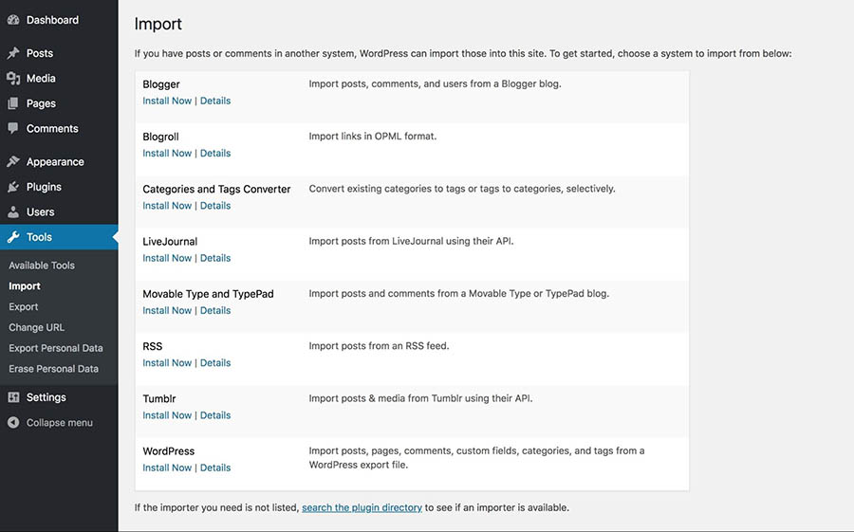Open the Appearance menu
Screen dimensions: 854x532
pos(56,162)
